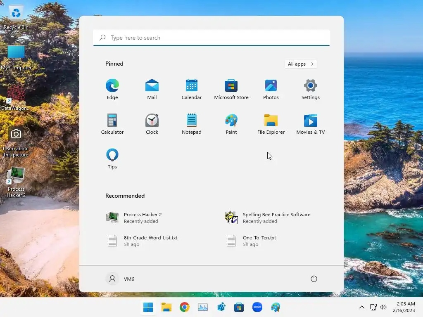The width and height of the screenshot is (423, 317).
Task: Open Microsoft Store from the Pinned section
Action: (231, 90)
